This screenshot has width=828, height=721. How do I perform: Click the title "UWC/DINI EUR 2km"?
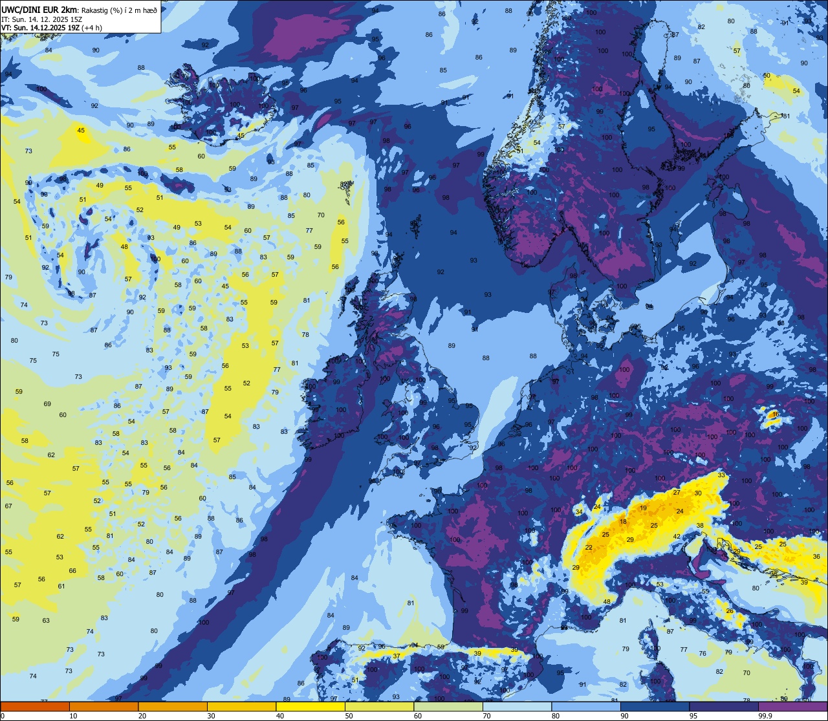[39, 10]
